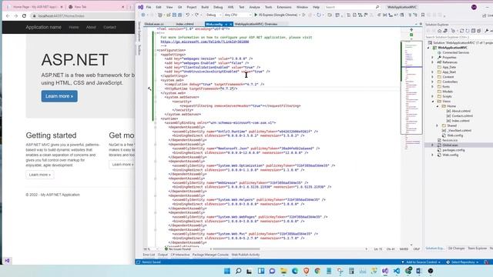Screen dimensions: 493x277
Task: Open Solution Explorer properties wrench icon
Action: click(487, 31)
